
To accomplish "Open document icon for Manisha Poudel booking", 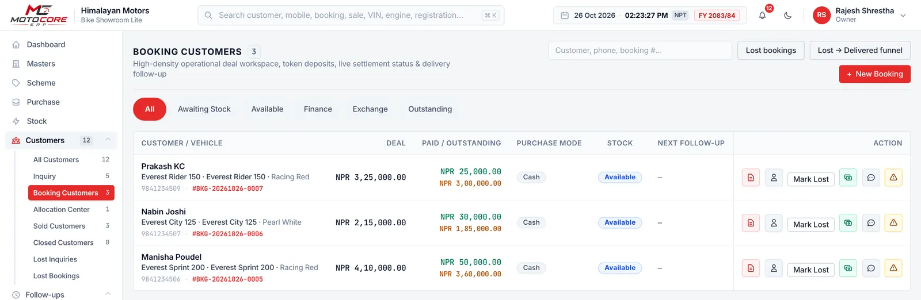I will [751, 268].
